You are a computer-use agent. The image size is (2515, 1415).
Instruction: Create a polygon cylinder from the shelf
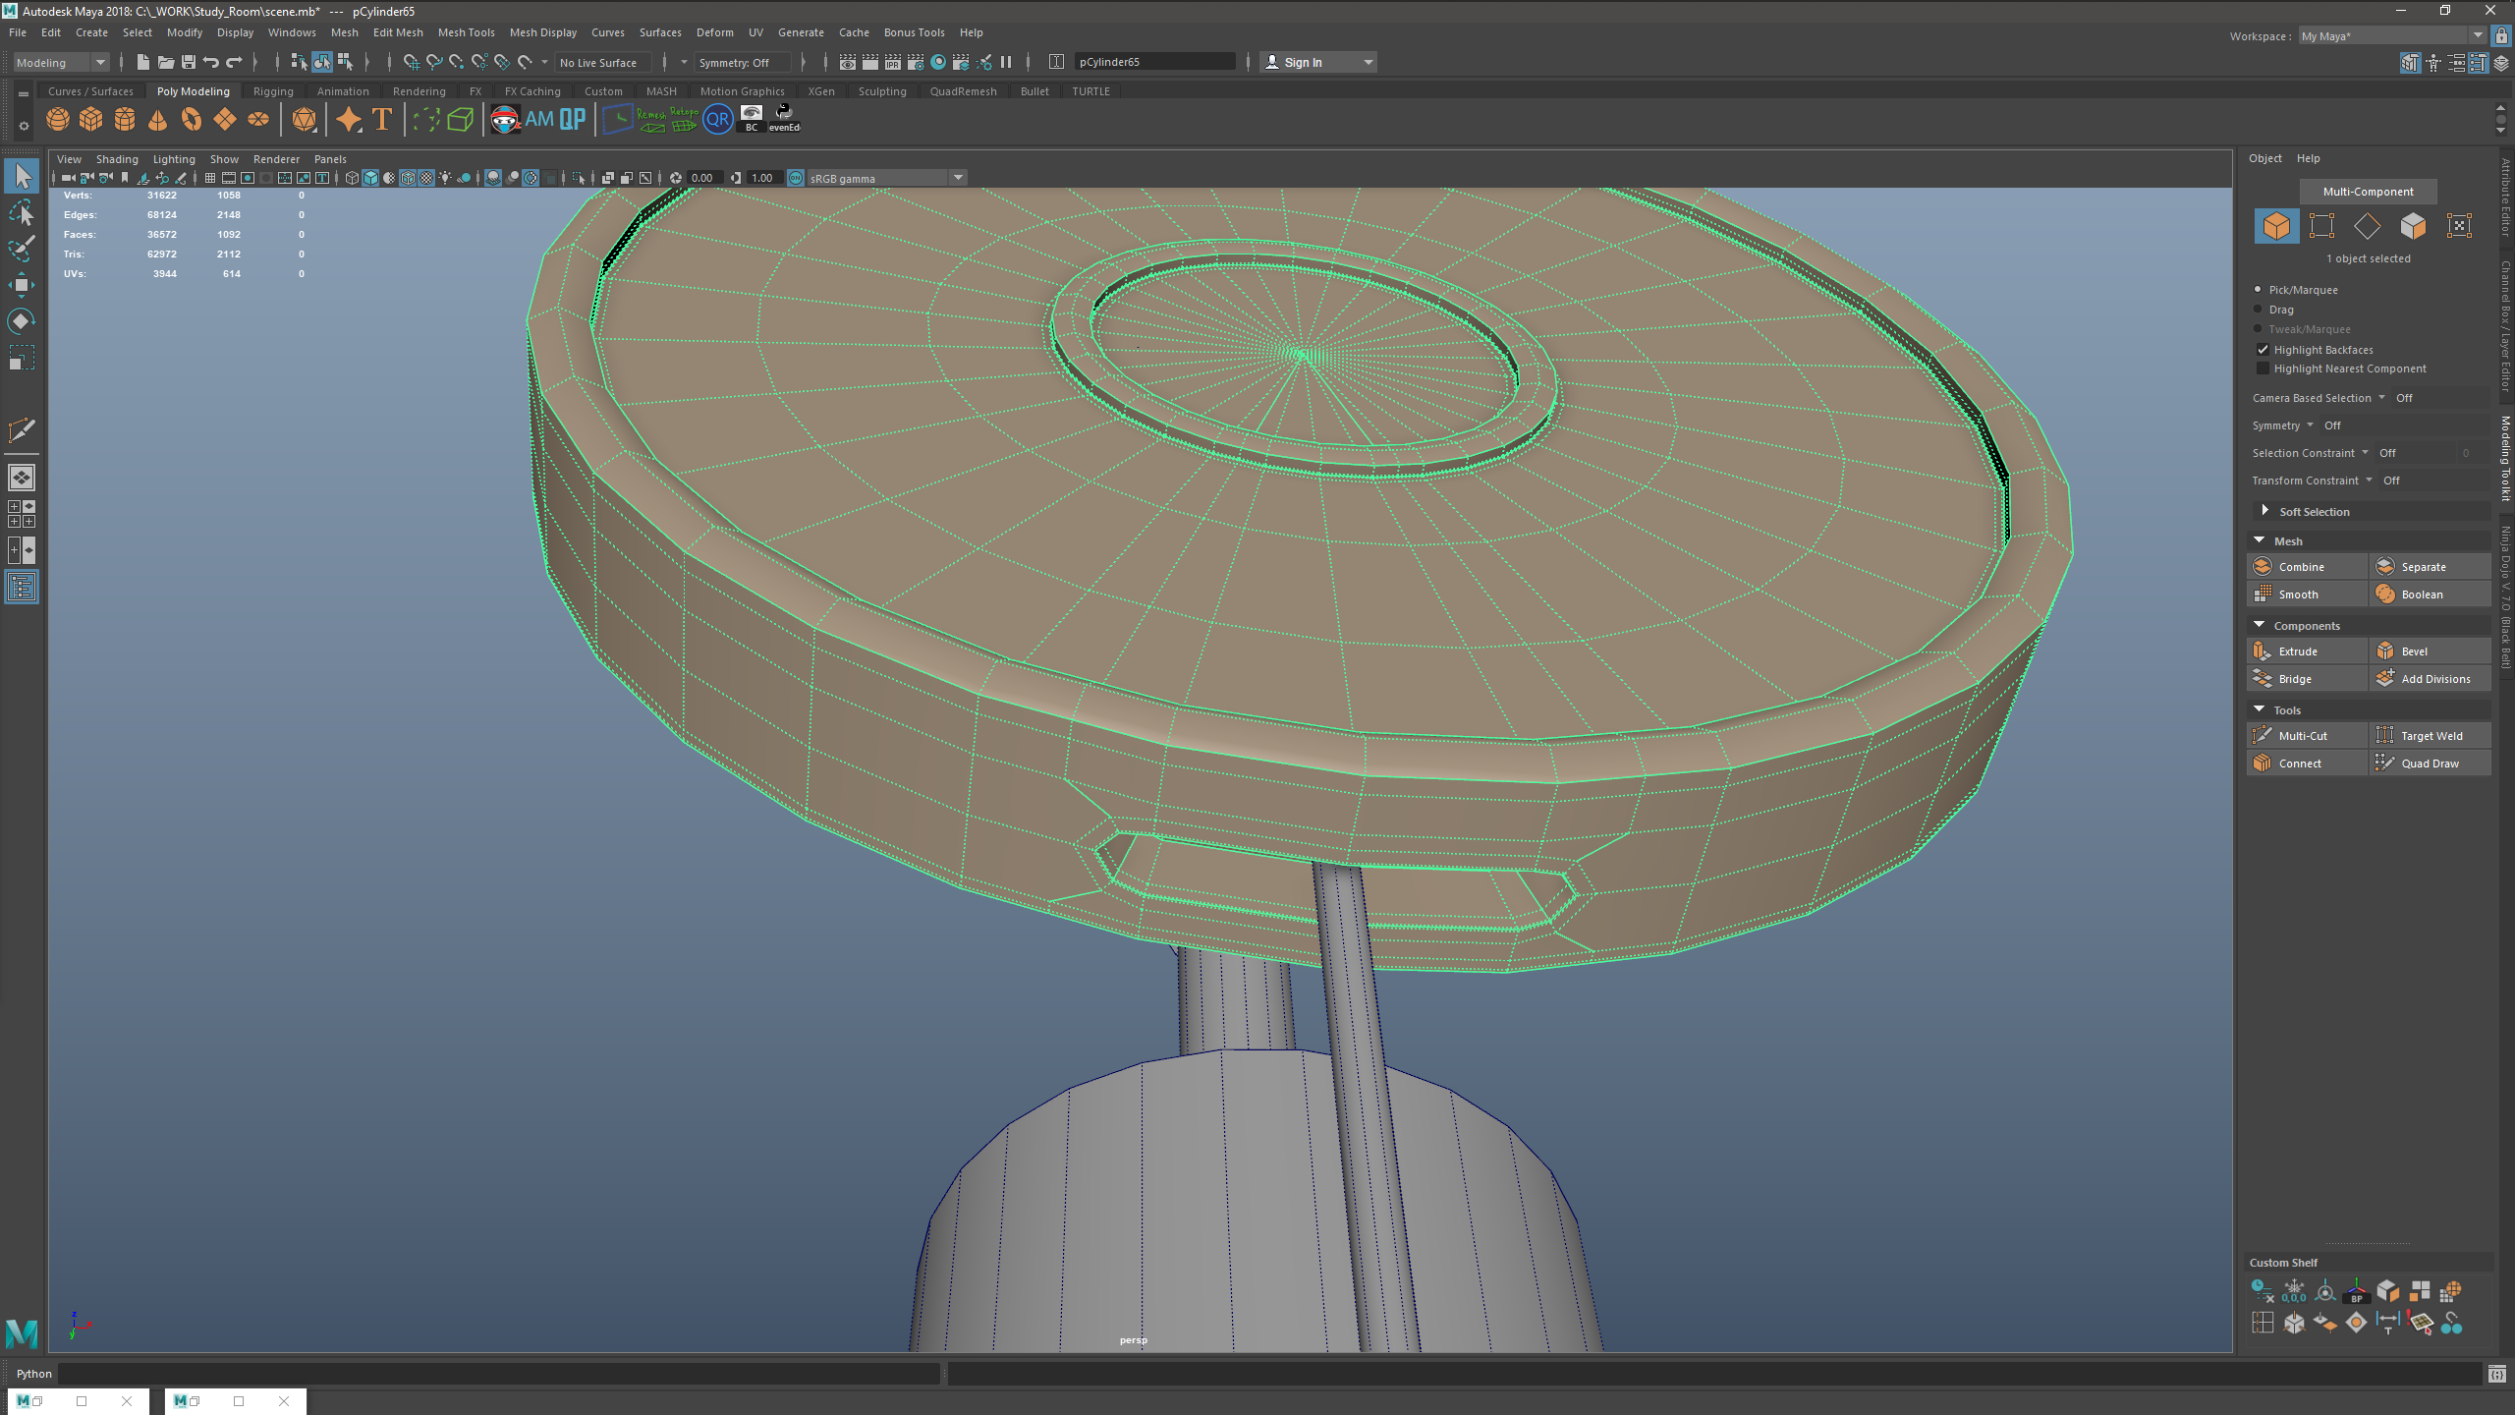coord(125,120)
